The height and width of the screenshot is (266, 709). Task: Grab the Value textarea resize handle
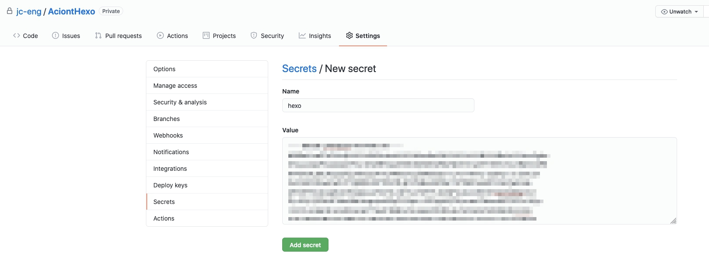[673, 221]
